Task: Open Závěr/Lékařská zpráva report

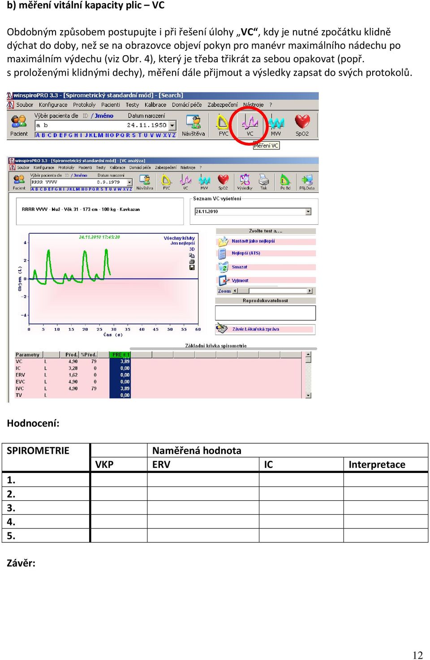Action: 255,329
